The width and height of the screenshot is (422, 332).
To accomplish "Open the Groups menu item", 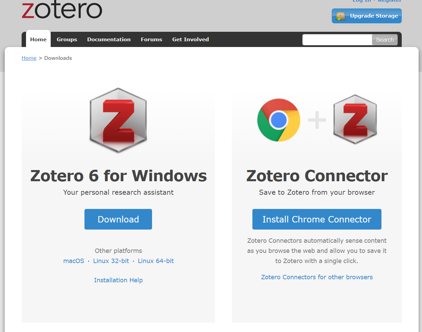I will pyautogui.click(x=67, y=39).
